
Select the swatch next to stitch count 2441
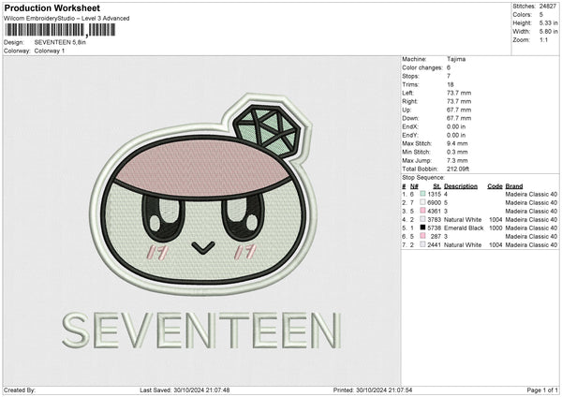coord(423,244)
